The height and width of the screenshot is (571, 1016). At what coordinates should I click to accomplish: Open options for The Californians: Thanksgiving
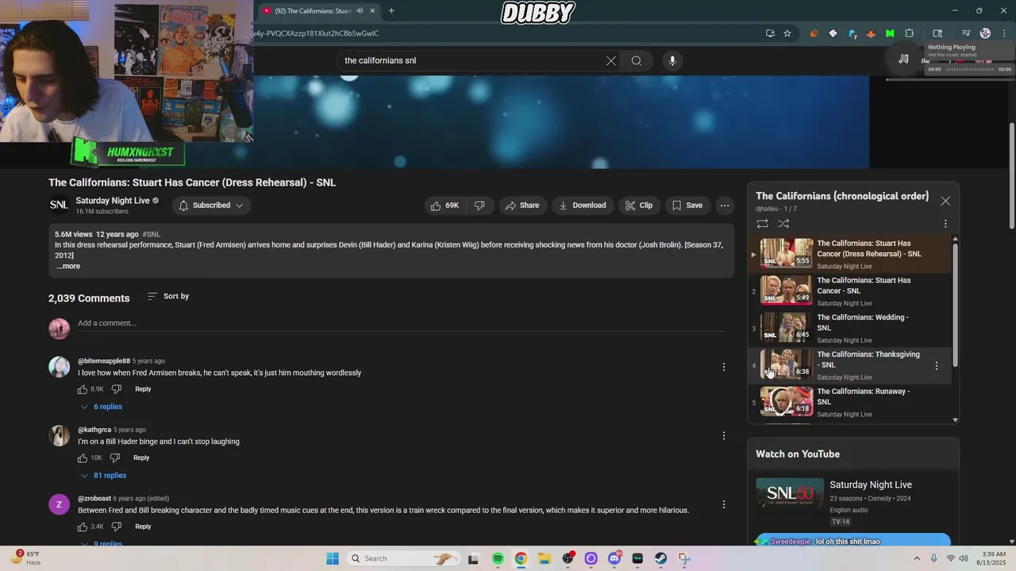(x=937, y=366)
